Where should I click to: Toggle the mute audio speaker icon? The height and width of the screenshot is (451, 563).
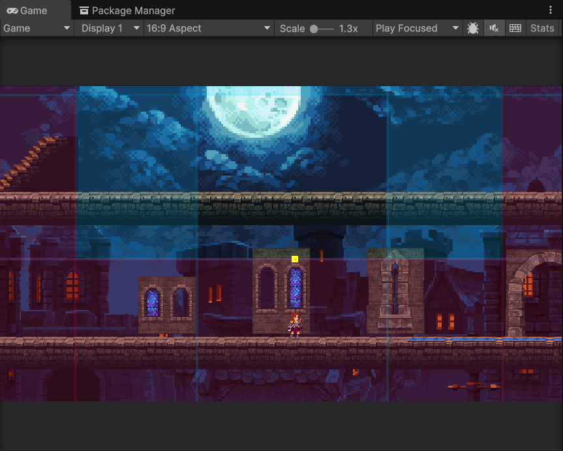[x=494, y=28]
